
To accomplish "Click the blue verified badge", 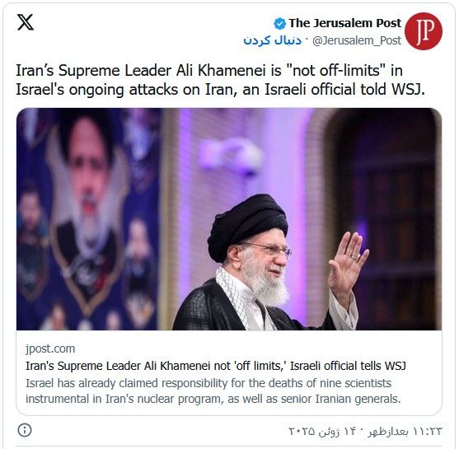I will tap(279, 24).
